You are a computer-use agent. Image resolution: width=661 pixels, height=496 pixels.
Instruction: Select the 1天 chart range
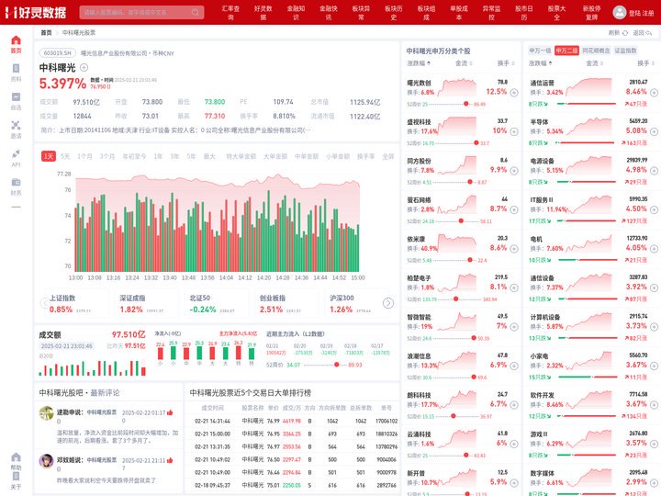pos(49,156)
